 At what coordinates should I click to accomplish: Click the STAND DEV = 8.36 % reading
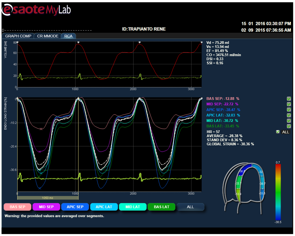[224, 140]
